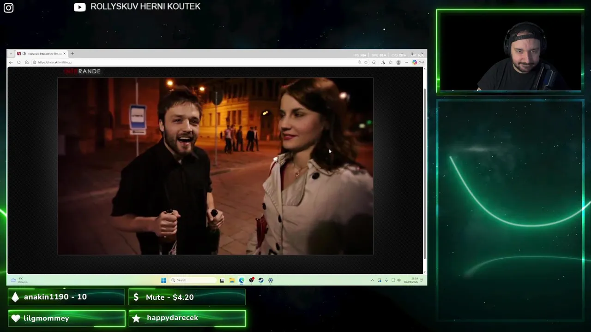This screenshot has width=591, height=332.
Task: Click the microphone icon in system tray
Action: (386, 280)
